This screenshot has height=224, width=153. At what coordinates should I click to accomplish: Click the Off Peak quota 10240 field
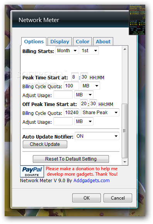pyautogui.click(x=71, y=113)
